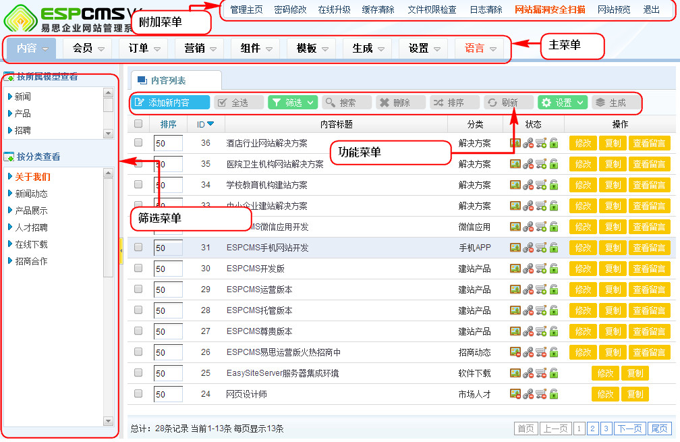680x442 pixels.
Task: Click the scroll-up arrow of the 按分类查看 list
Action: click(x=109, y=173)
